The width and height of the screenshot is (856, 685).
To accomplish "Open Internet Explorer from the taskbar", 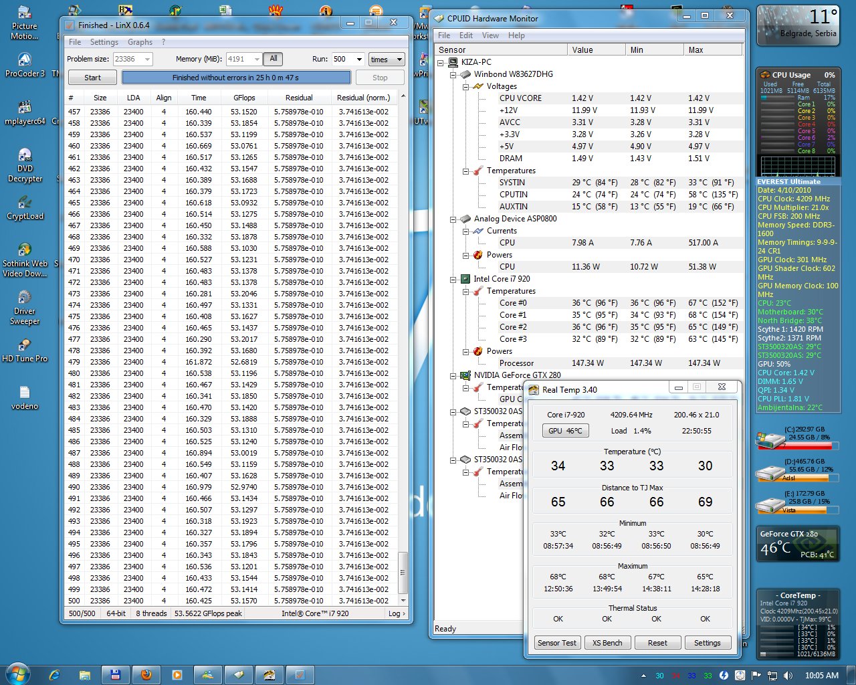I will (54, 675).
